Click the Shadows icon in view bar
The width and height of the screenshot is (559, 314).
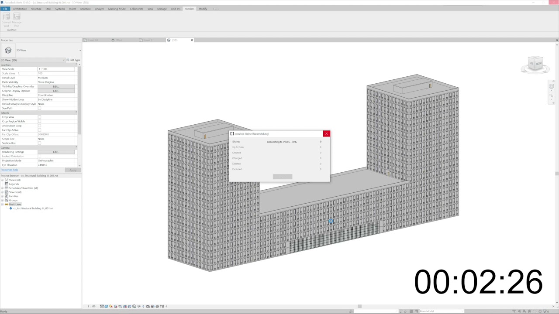[x=115, y=306]
